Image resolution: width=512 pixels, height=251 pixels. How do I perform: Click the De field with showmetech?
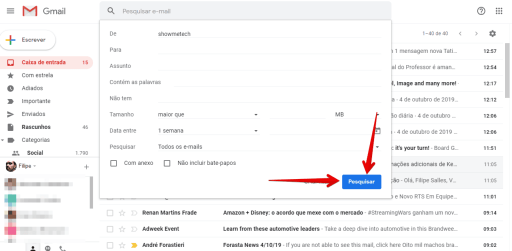269,33
